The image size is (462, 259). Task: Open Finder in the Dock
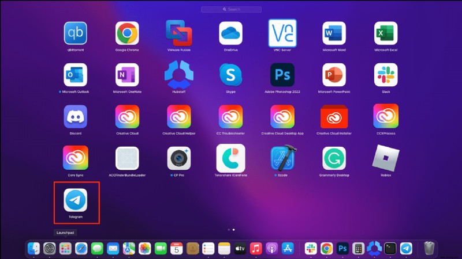[x=33, y=249]
